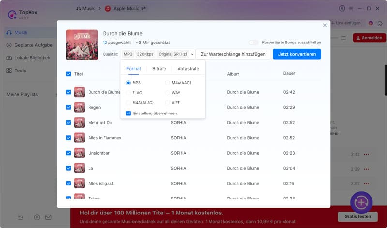Screen dimensions: 387x228
Task: Select the M4A(AAC) format option
Action: click(167, 83)
